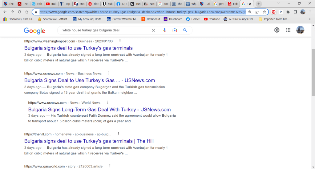Open three-dot options for the washingtonpost.com result
315x169 pixels.
(x=120, y=41)
